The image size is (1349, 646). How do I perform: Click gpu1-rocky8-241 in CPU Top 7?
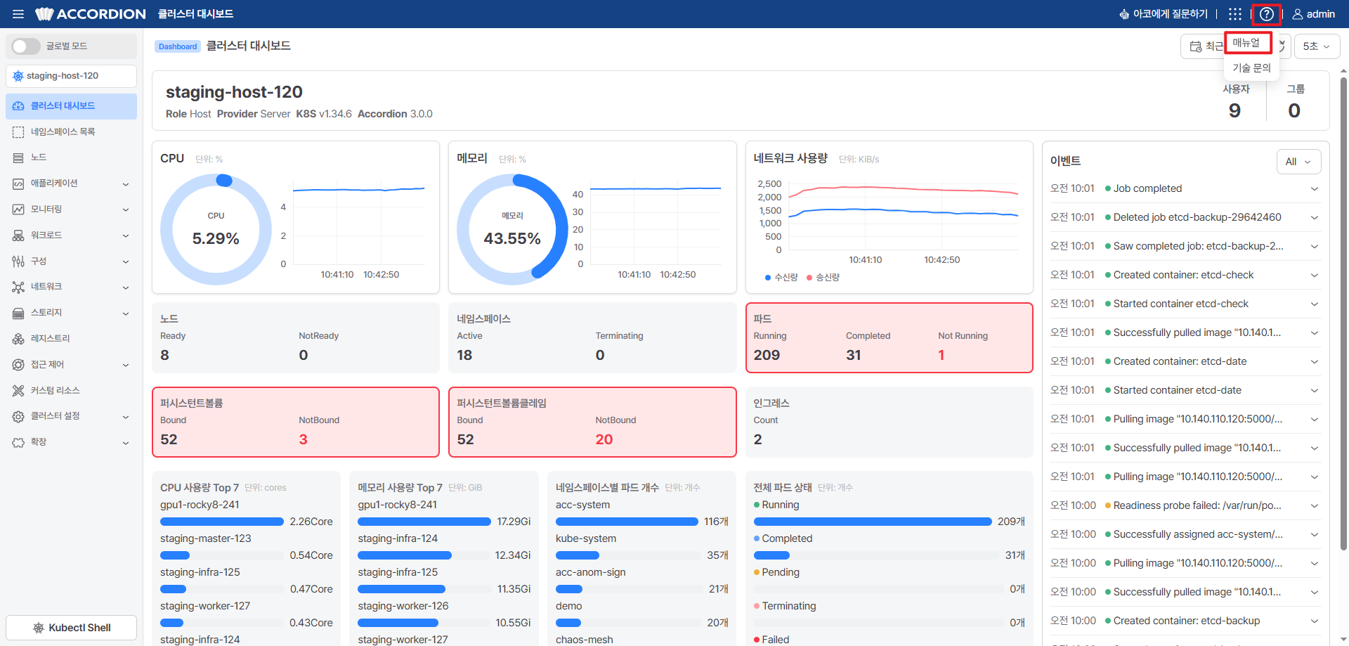click(x=200, y=505)
